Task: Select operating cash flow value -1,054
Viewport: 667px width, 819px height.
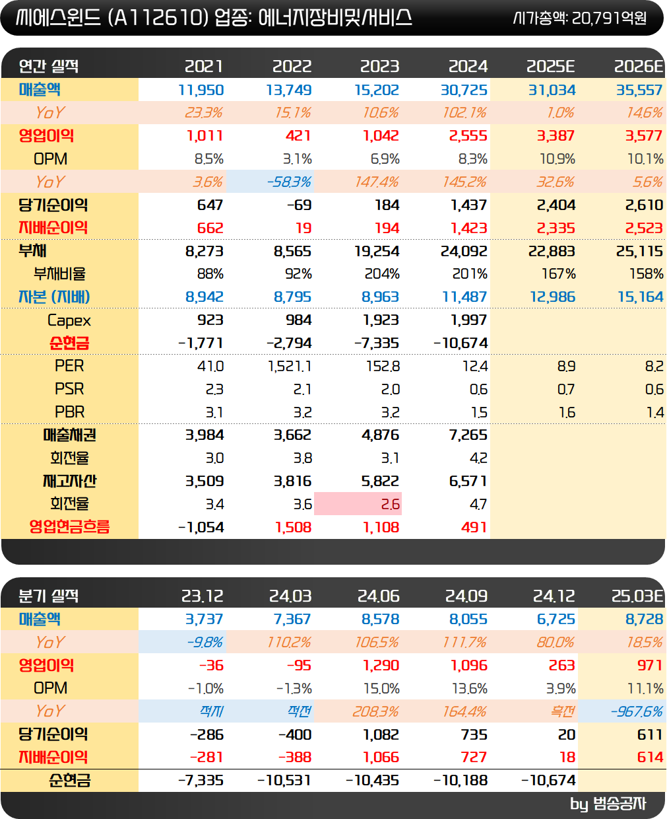Action: (201, 527)
